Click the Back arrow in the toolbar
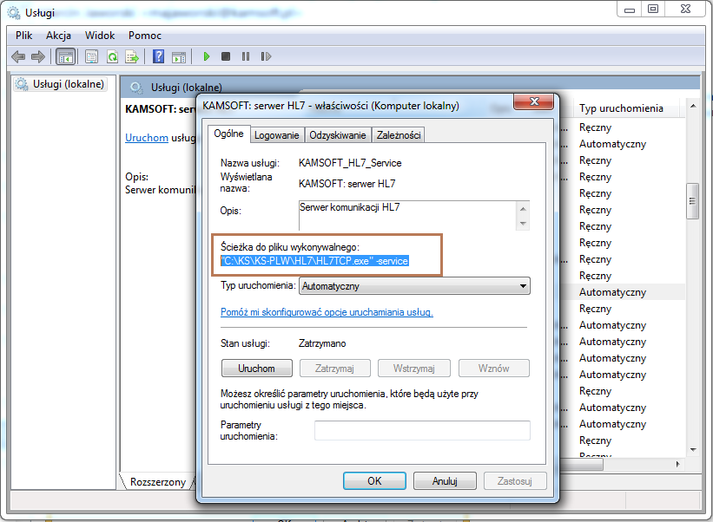Screen dimensions: 713x522 click(18, 56)
